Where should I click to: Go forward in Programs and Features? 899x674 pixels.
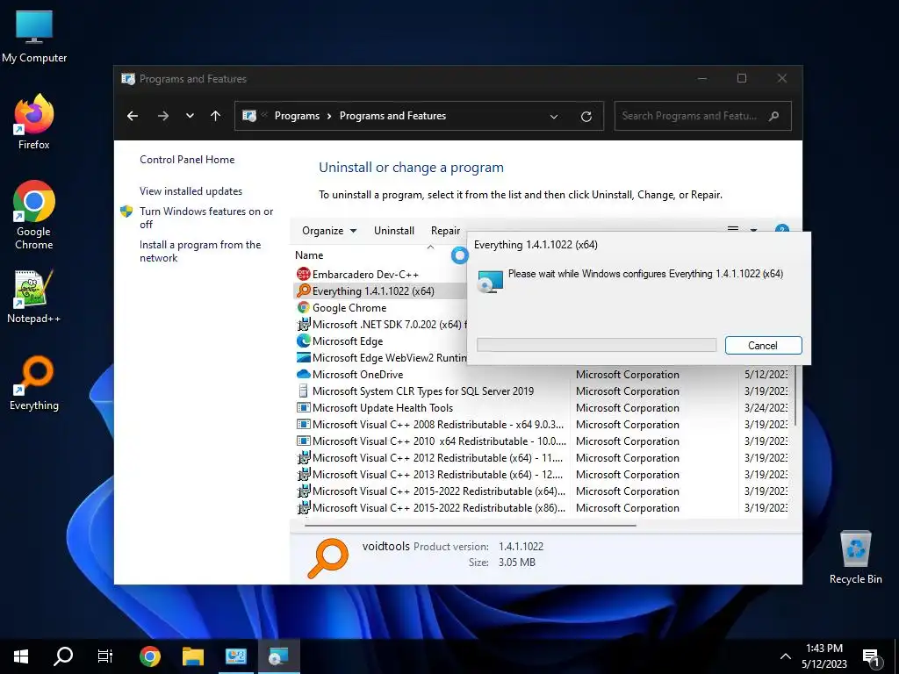click(x=163, y=116)
